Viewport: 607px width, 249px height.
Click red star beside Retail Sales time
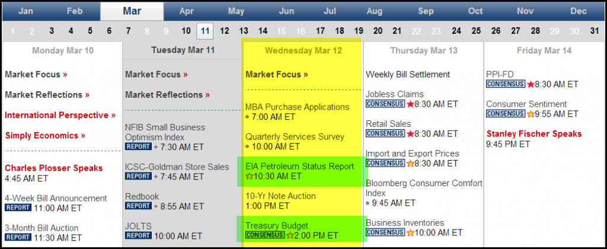coord(410,133)
